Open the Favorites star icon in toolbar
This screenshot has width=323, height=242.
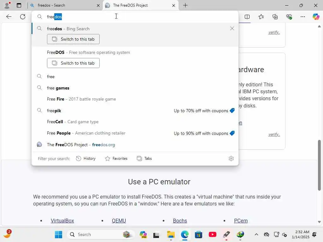click(x=261, y=17)
